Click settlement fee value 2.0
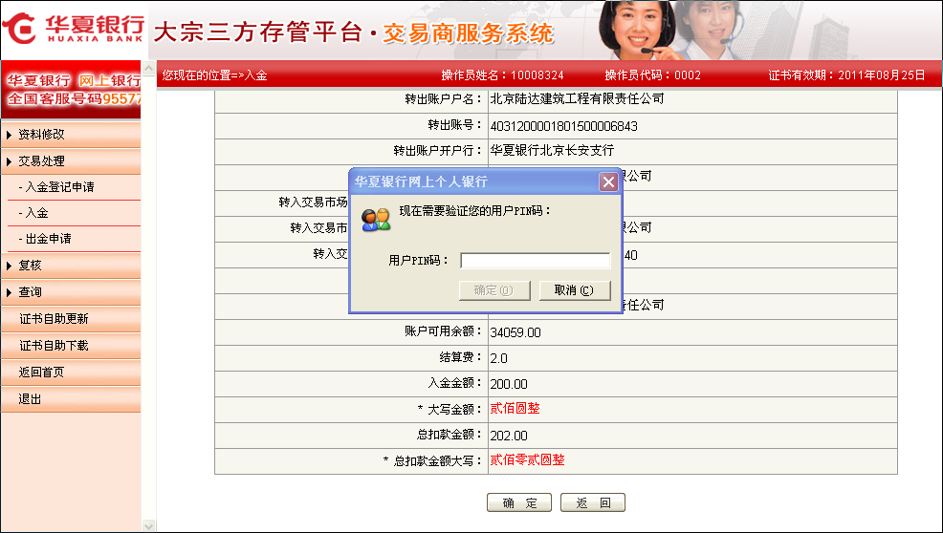This screenshot has width=943, height=533. tap(498, 358)
